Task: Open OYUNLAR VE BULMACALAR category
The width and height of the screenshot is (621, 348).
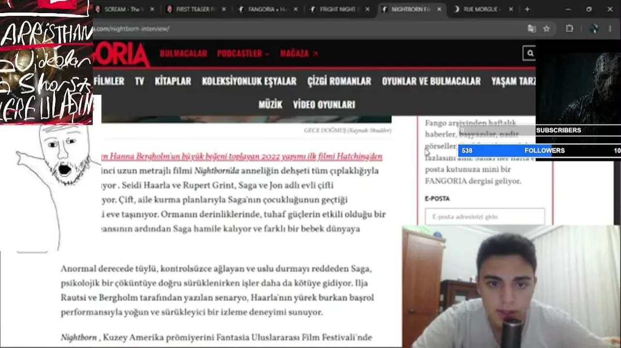Action: pos(431,81)
